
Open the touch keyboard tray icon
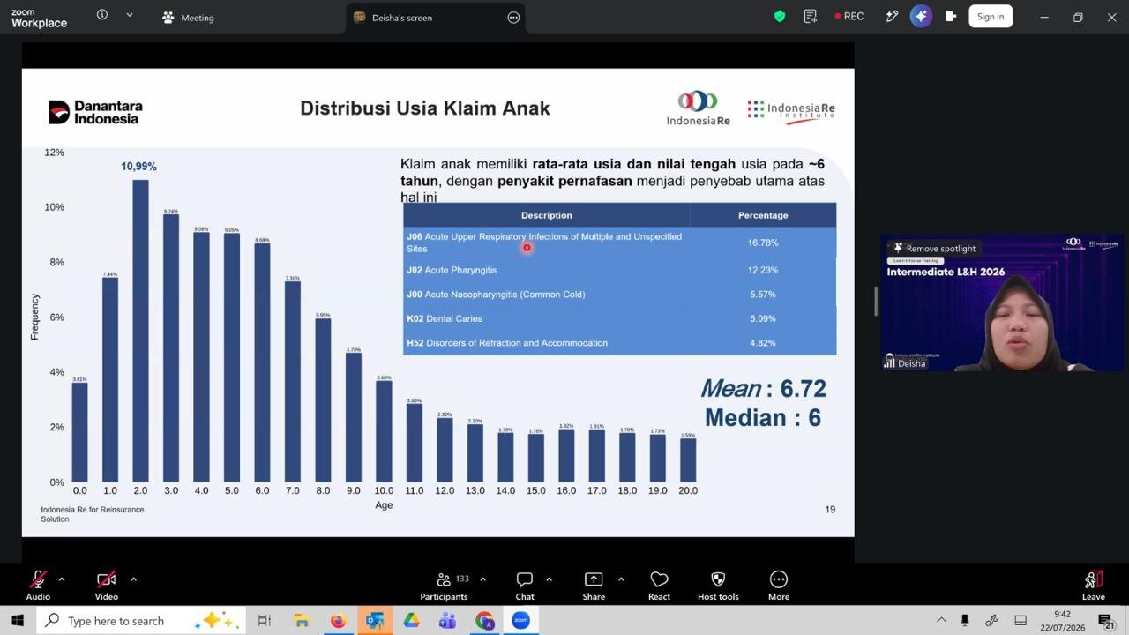[1021, 621]
